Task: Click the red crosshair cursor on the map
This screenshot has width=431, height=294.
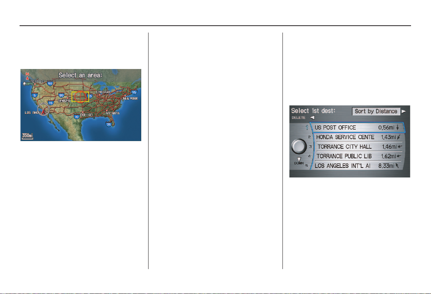Action: click(x=80, y=97)
